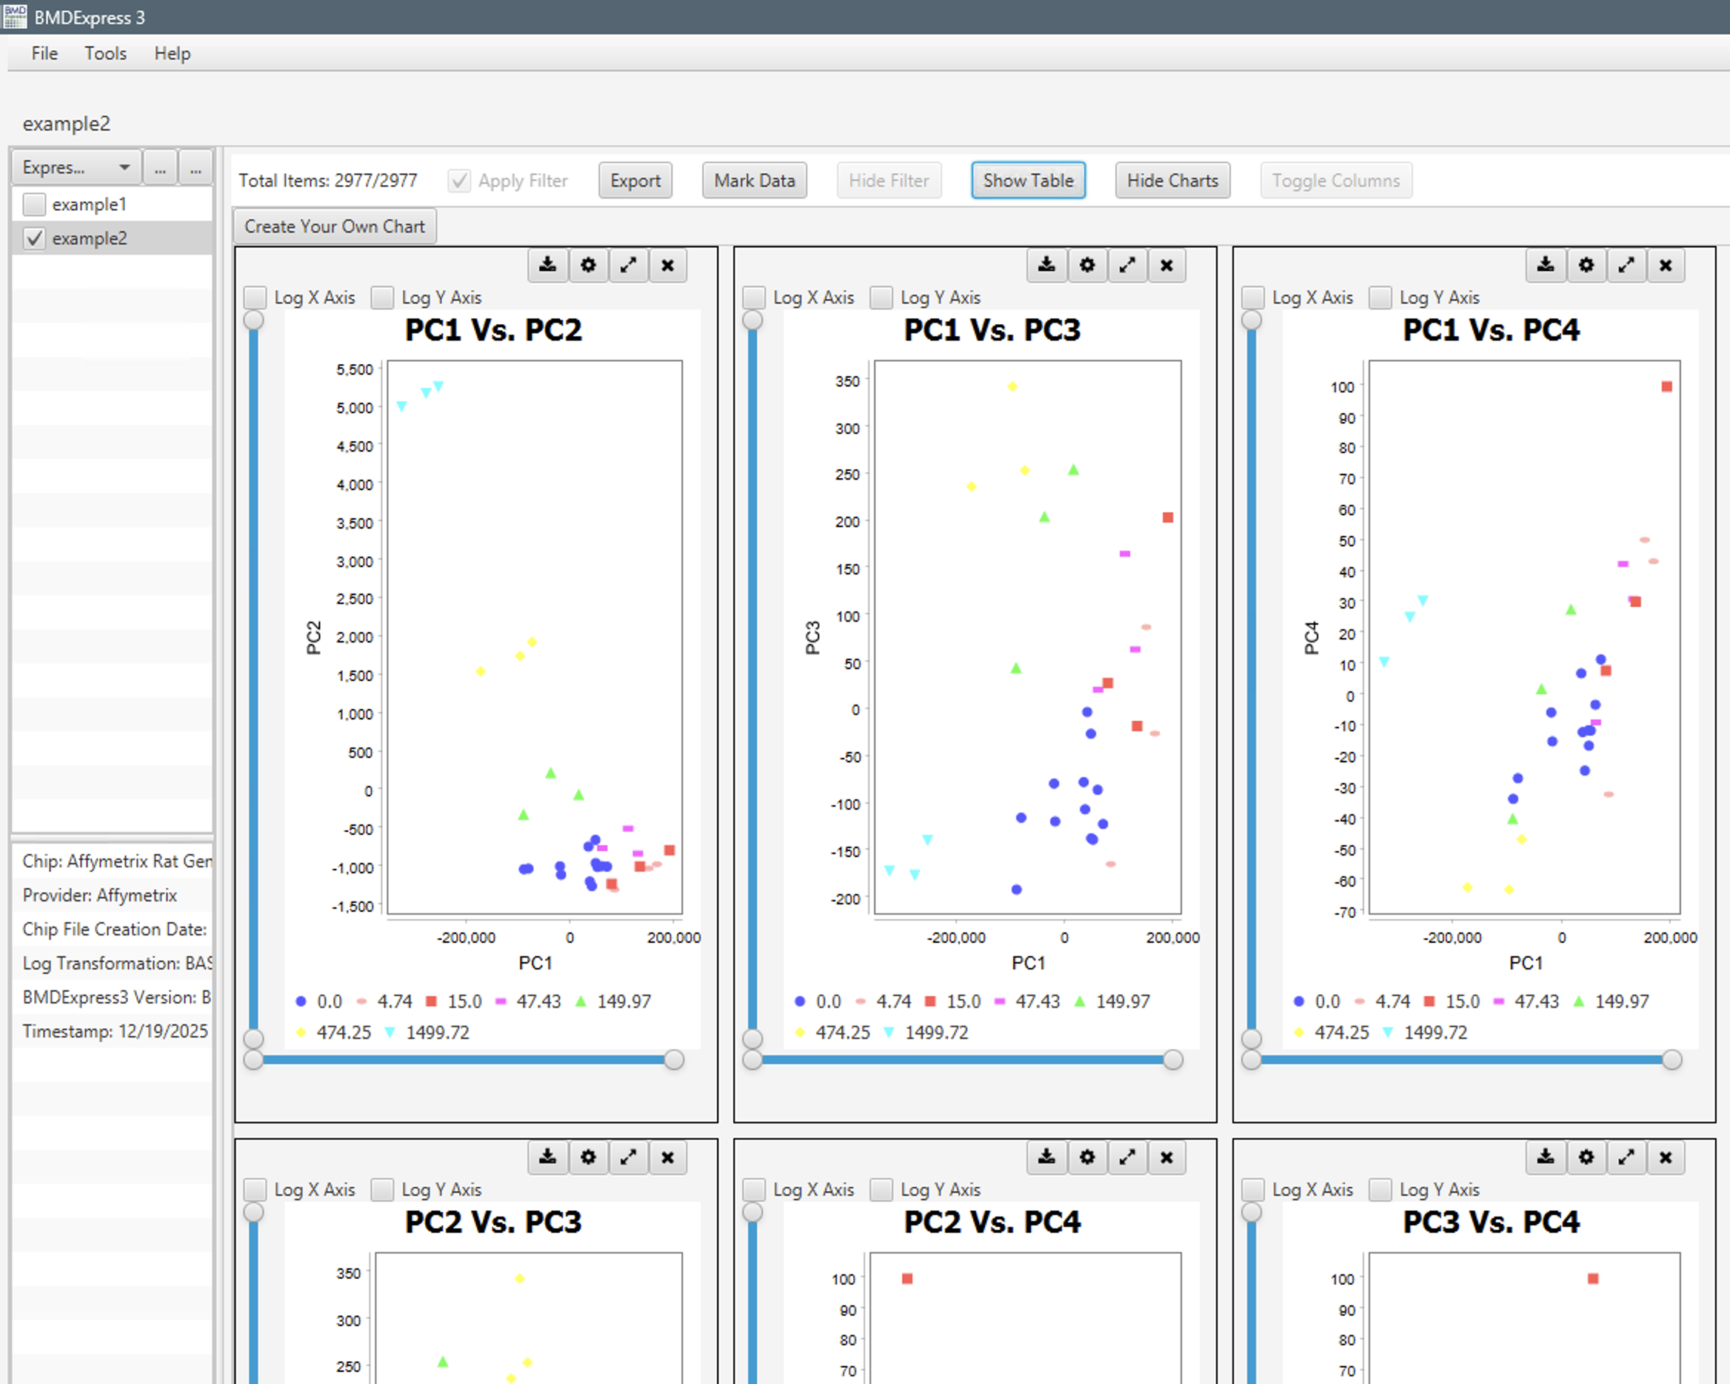Expand PC1 Vs. PC2 chart to full view
The width and height of the screenshot is (1730, 1384).
(x=628, y=266)
